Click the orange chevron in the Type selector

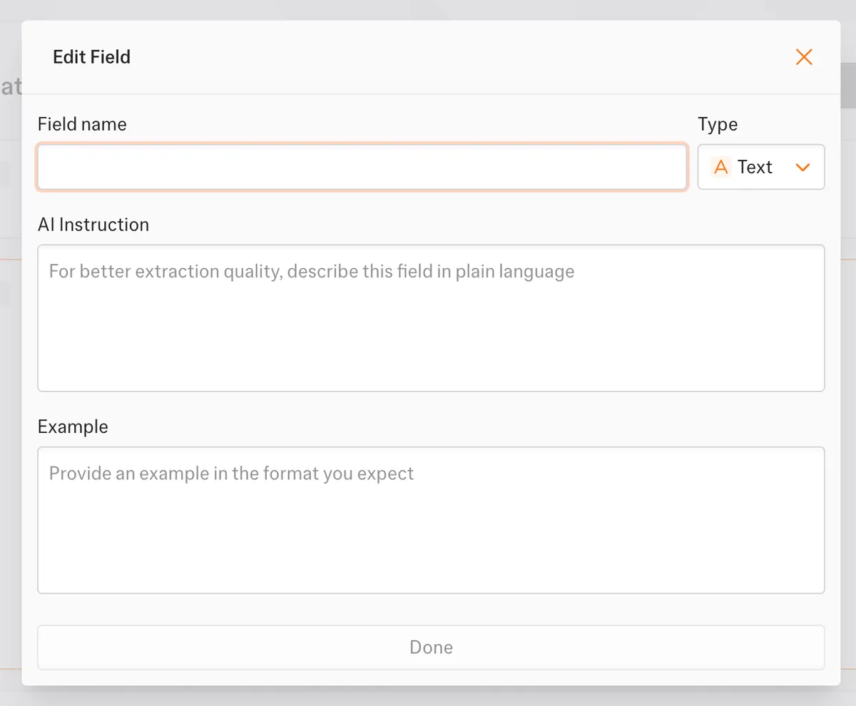click(x=802, y=167)
